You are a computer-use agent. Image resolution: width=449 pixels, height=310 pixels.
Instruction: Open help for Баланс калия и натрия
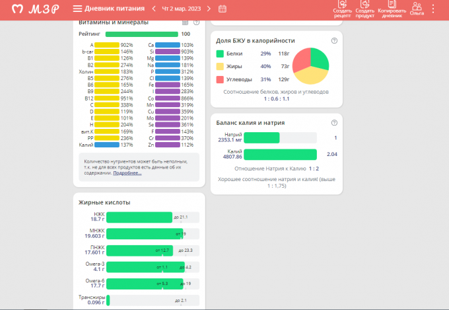(334, 122)
